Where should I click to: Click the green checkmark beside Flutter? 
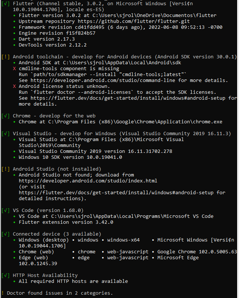pyautogui.click(x=5, y=3)
